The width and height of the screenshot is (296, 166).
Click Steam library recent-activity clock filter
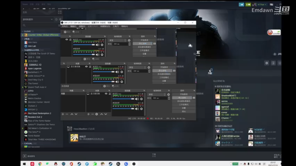tap(56, 20)
